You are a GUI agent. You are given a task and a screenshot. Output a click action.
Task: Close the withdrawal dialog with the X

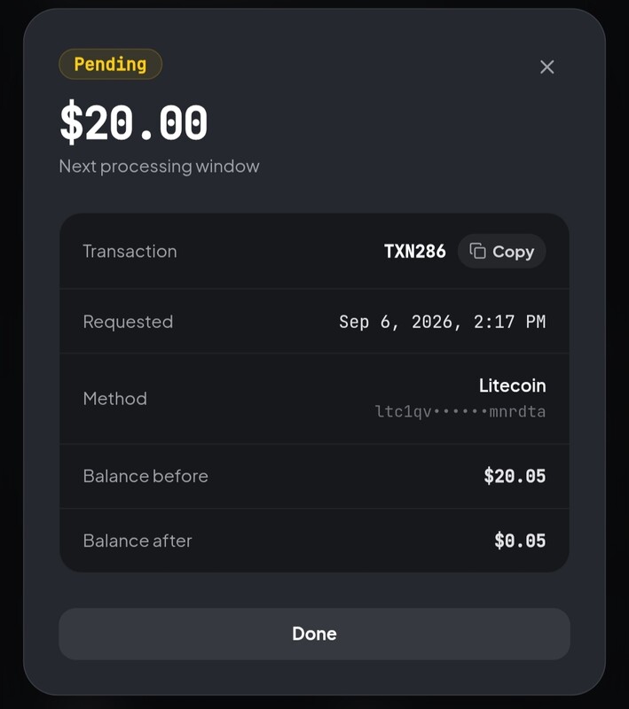pos(546,67)
